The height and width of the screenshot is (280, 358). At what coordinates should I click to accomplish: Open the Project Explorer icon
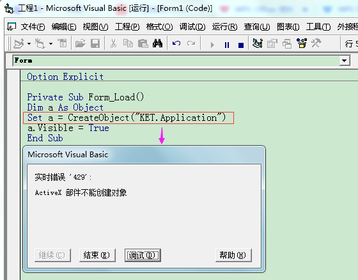[258, 43]
